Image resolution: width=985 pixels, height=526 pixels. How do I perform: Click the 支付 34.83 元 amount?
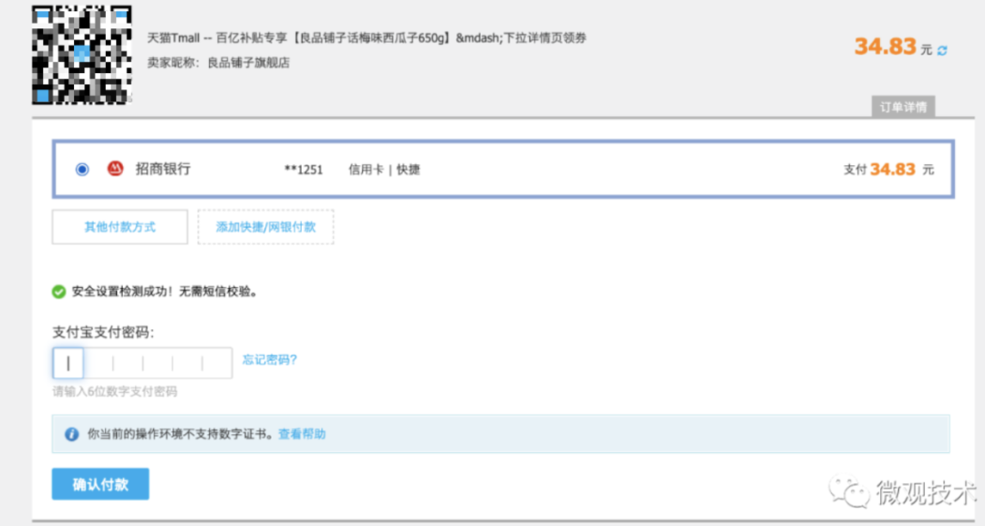click(x=889, y=170)
